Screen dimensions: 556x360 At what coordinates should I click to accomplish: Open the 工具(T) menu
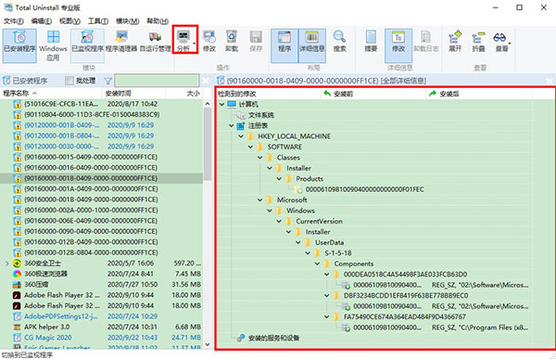(98, 21)
